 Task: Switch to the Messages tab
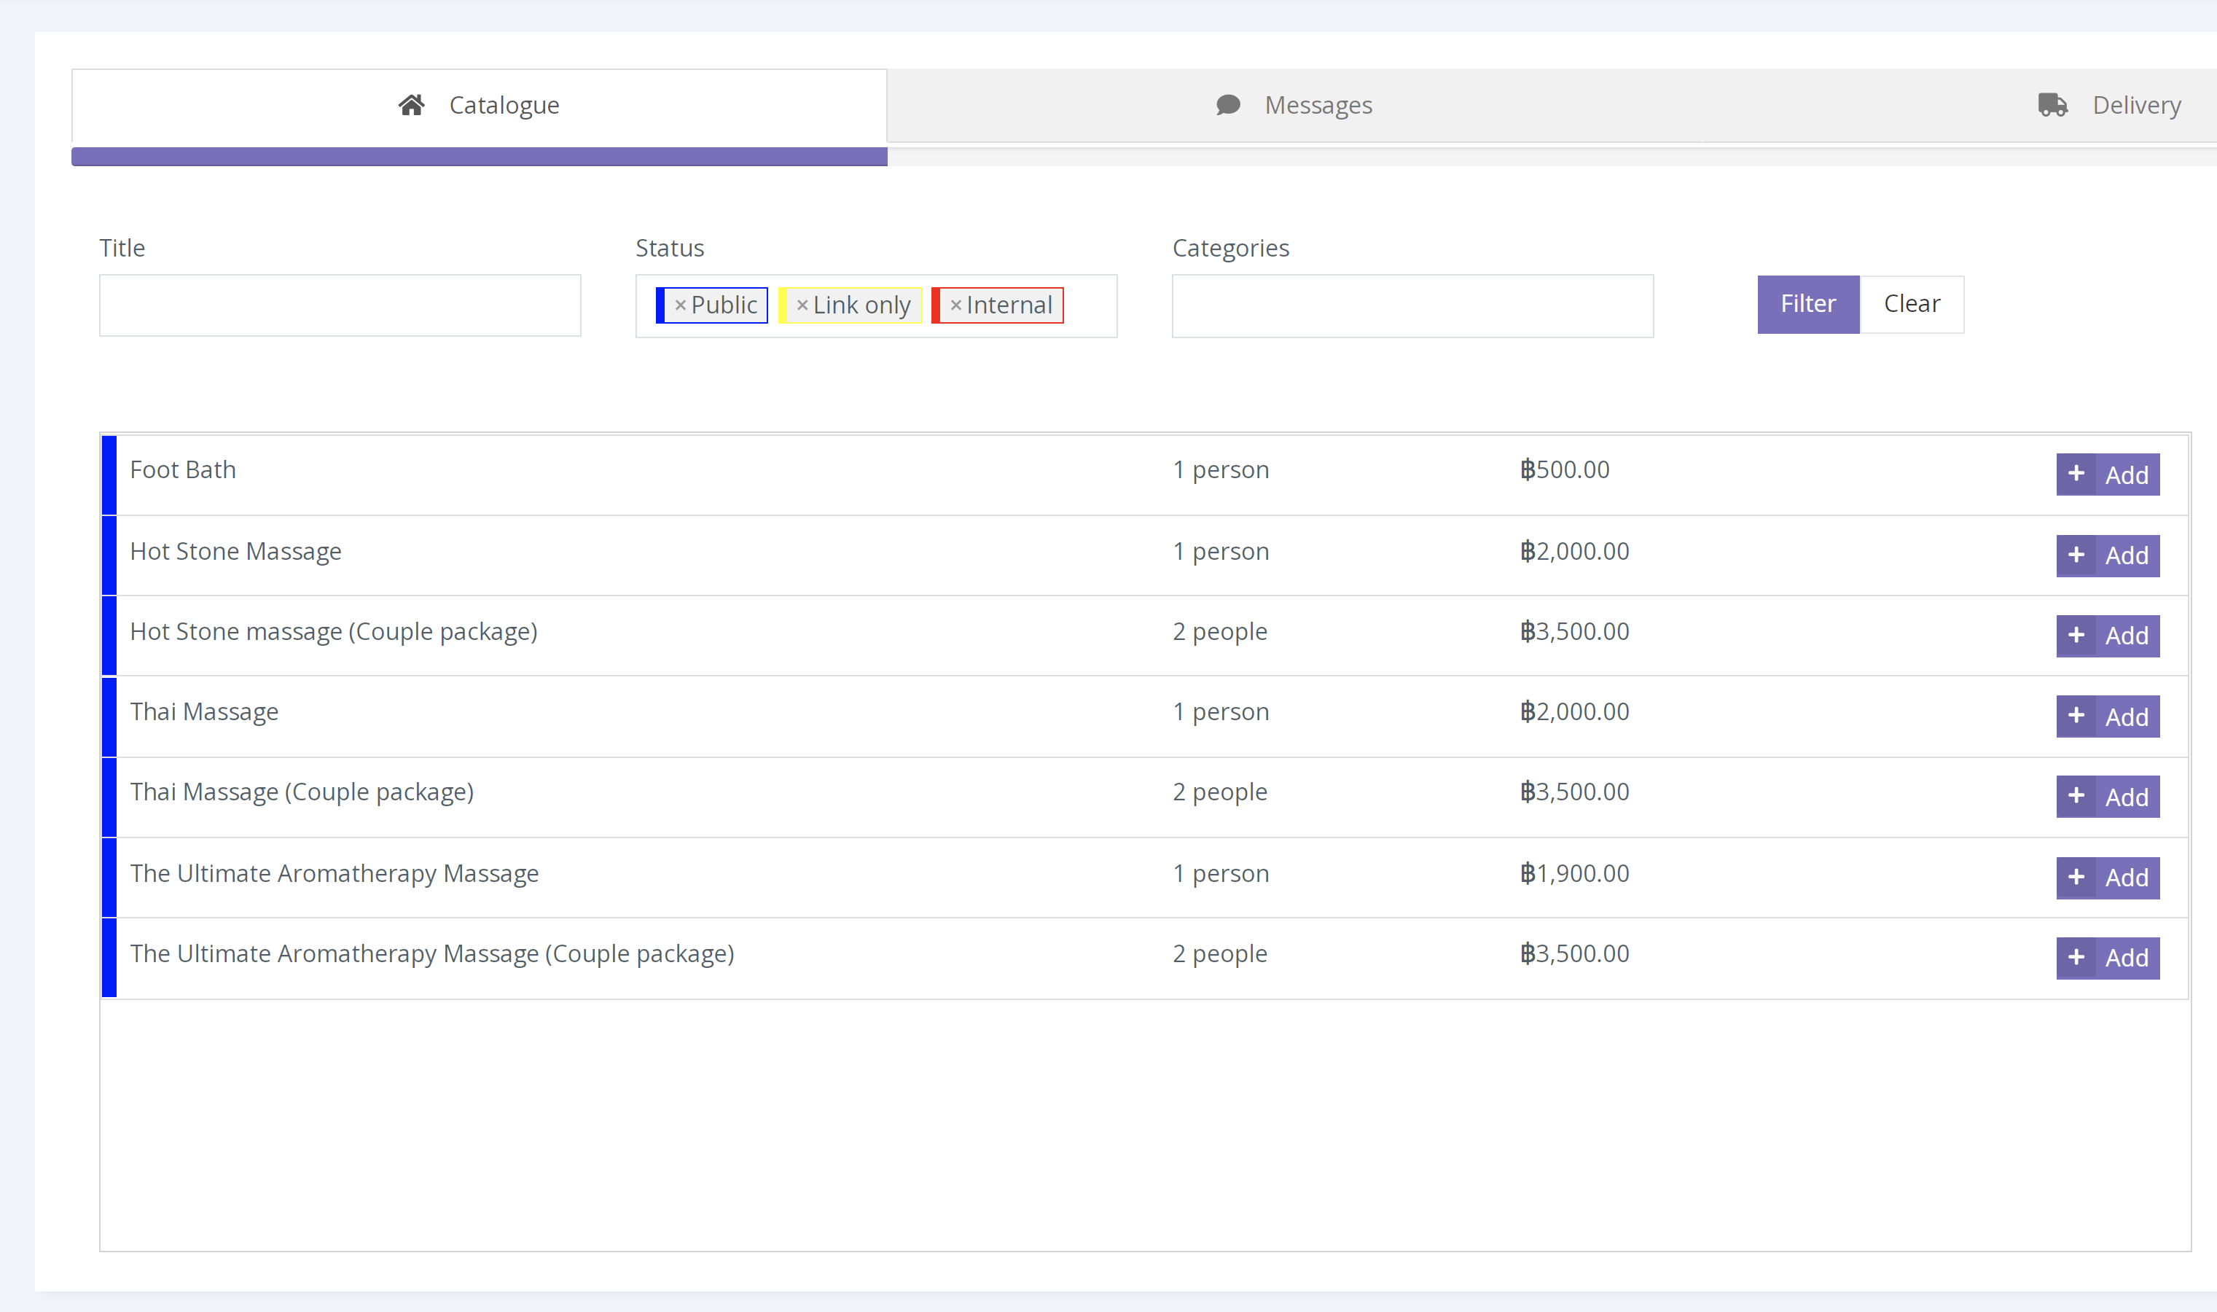(1294, 106)
